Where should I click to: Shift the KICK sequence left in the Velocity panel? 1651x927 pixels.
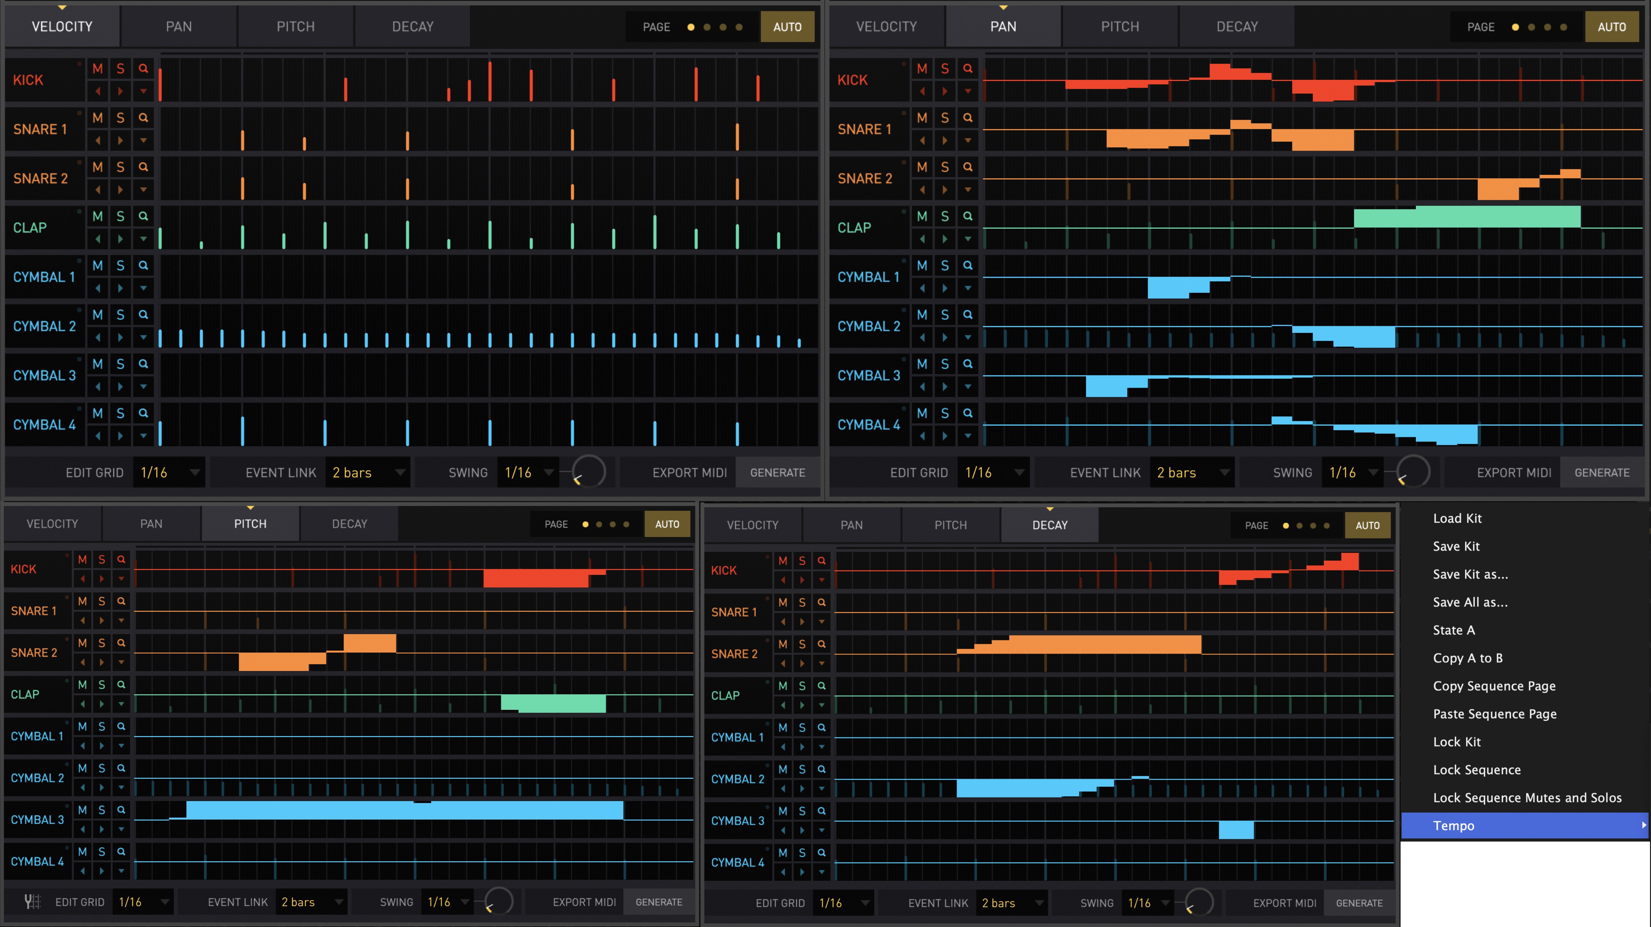pyautogui.click(x=97, y=91)
